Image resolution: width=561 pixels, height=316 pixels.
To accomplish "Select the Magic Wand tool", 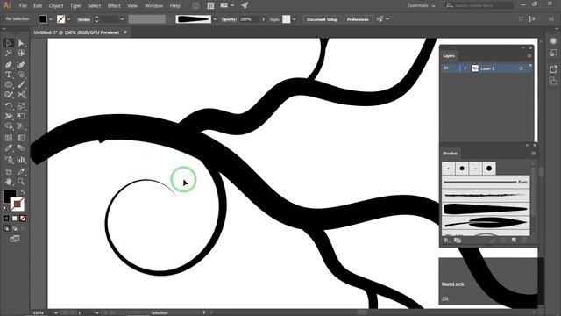I will (x=9, y=54).
